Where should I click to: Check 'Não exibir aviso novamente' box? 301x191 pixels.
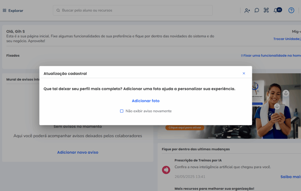[x=122, y=111]
